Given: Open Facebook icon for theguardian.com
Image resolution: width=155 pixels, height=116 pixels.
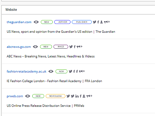Looking at the screenshot, I should pos(98,22).
